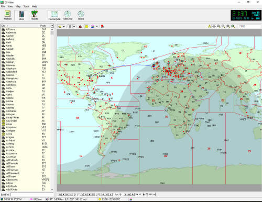Click the coordinates status bar entry
The height and width of the screenshot is (202, 262).
point(12,199)
